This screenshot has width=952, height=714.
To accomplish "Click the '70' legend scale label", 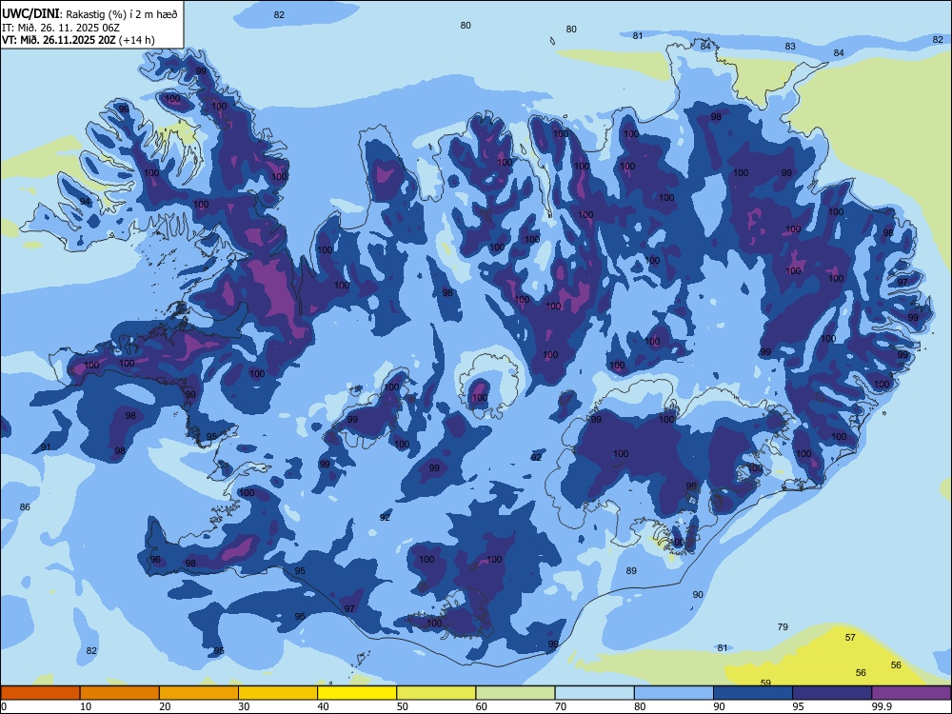I will [x=561, y=706].
